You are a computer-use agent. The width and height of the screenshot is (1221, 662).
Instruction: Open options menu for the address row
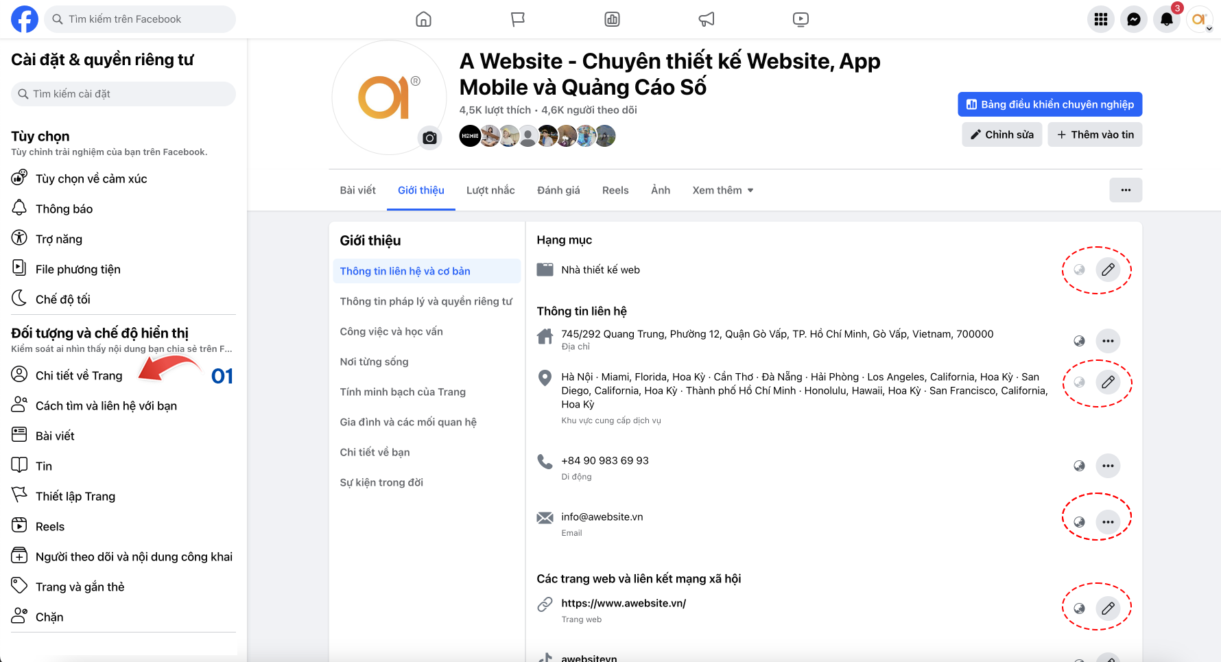tap(1108, 341)
